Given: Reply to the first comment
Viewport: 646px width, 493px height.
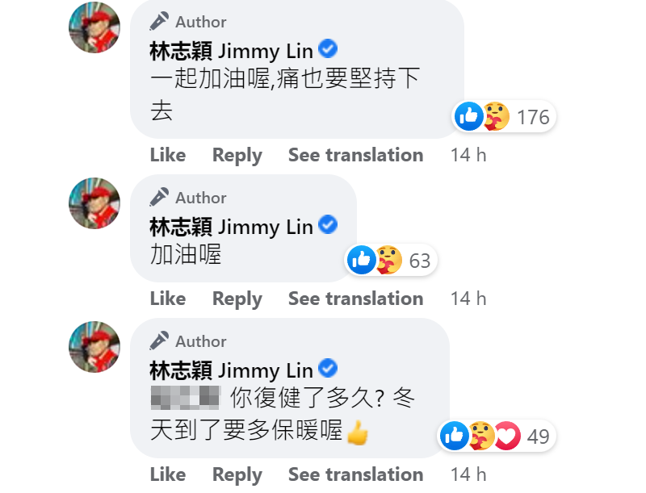Looking at the screenshot, I should [x=237, y=156].
